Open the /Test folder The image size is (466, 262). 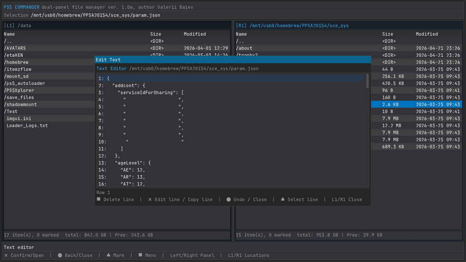49,111
